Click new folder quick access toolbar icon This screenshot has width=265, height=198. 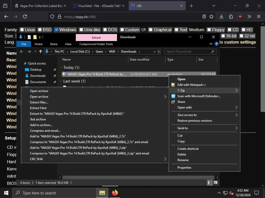tap(35, 37)
